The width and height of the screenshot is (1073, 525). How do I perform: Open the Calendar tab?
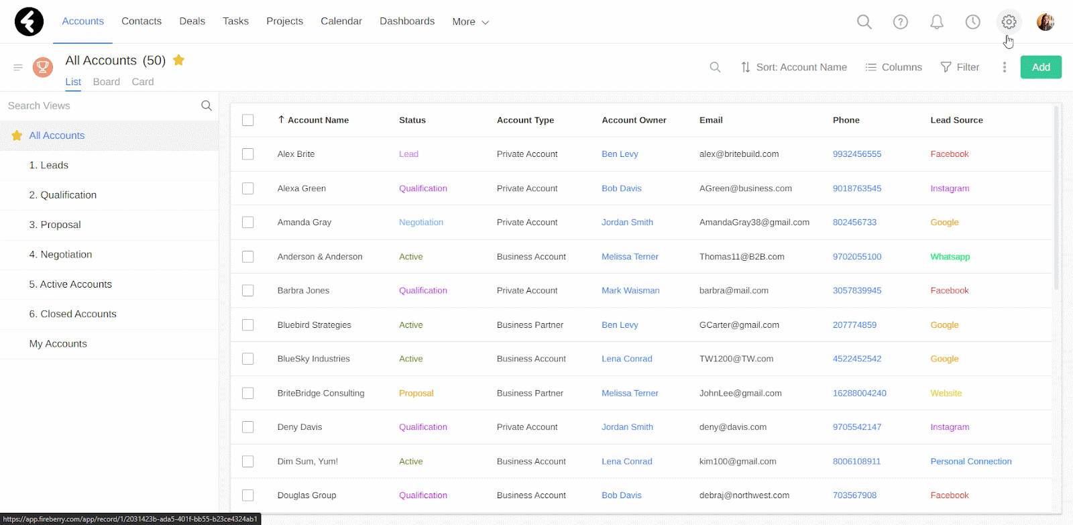pos(341,21)
